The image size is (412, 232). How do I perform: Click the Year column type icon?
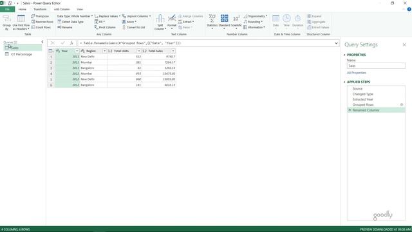[58, 51]
